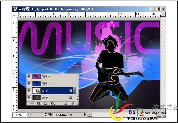The image size is (178, 123).
Task: Hide the 图层 1 layer eye icon
Action: [29, 83]
